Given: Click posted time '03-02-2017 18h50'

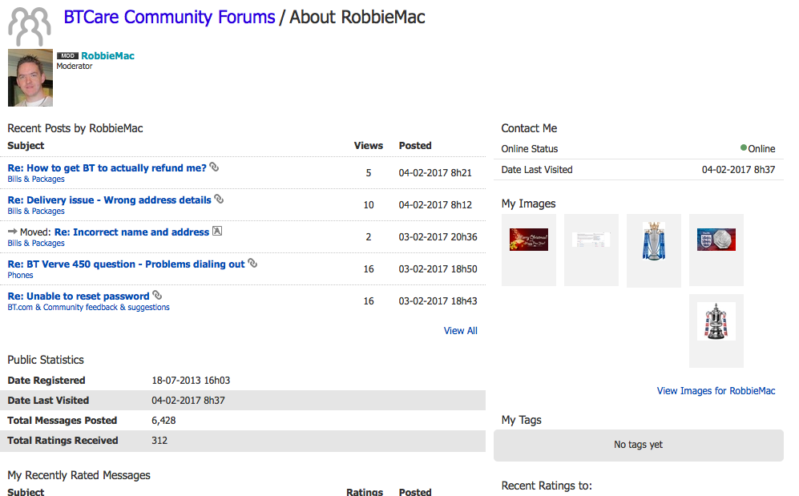Looking at the screenshot, I should [438, 269].
